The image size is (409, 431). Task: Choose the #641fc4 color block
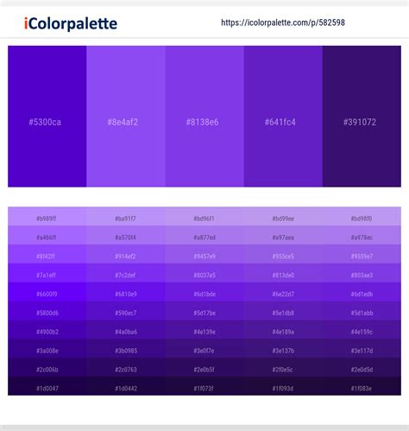coord(283,117)
